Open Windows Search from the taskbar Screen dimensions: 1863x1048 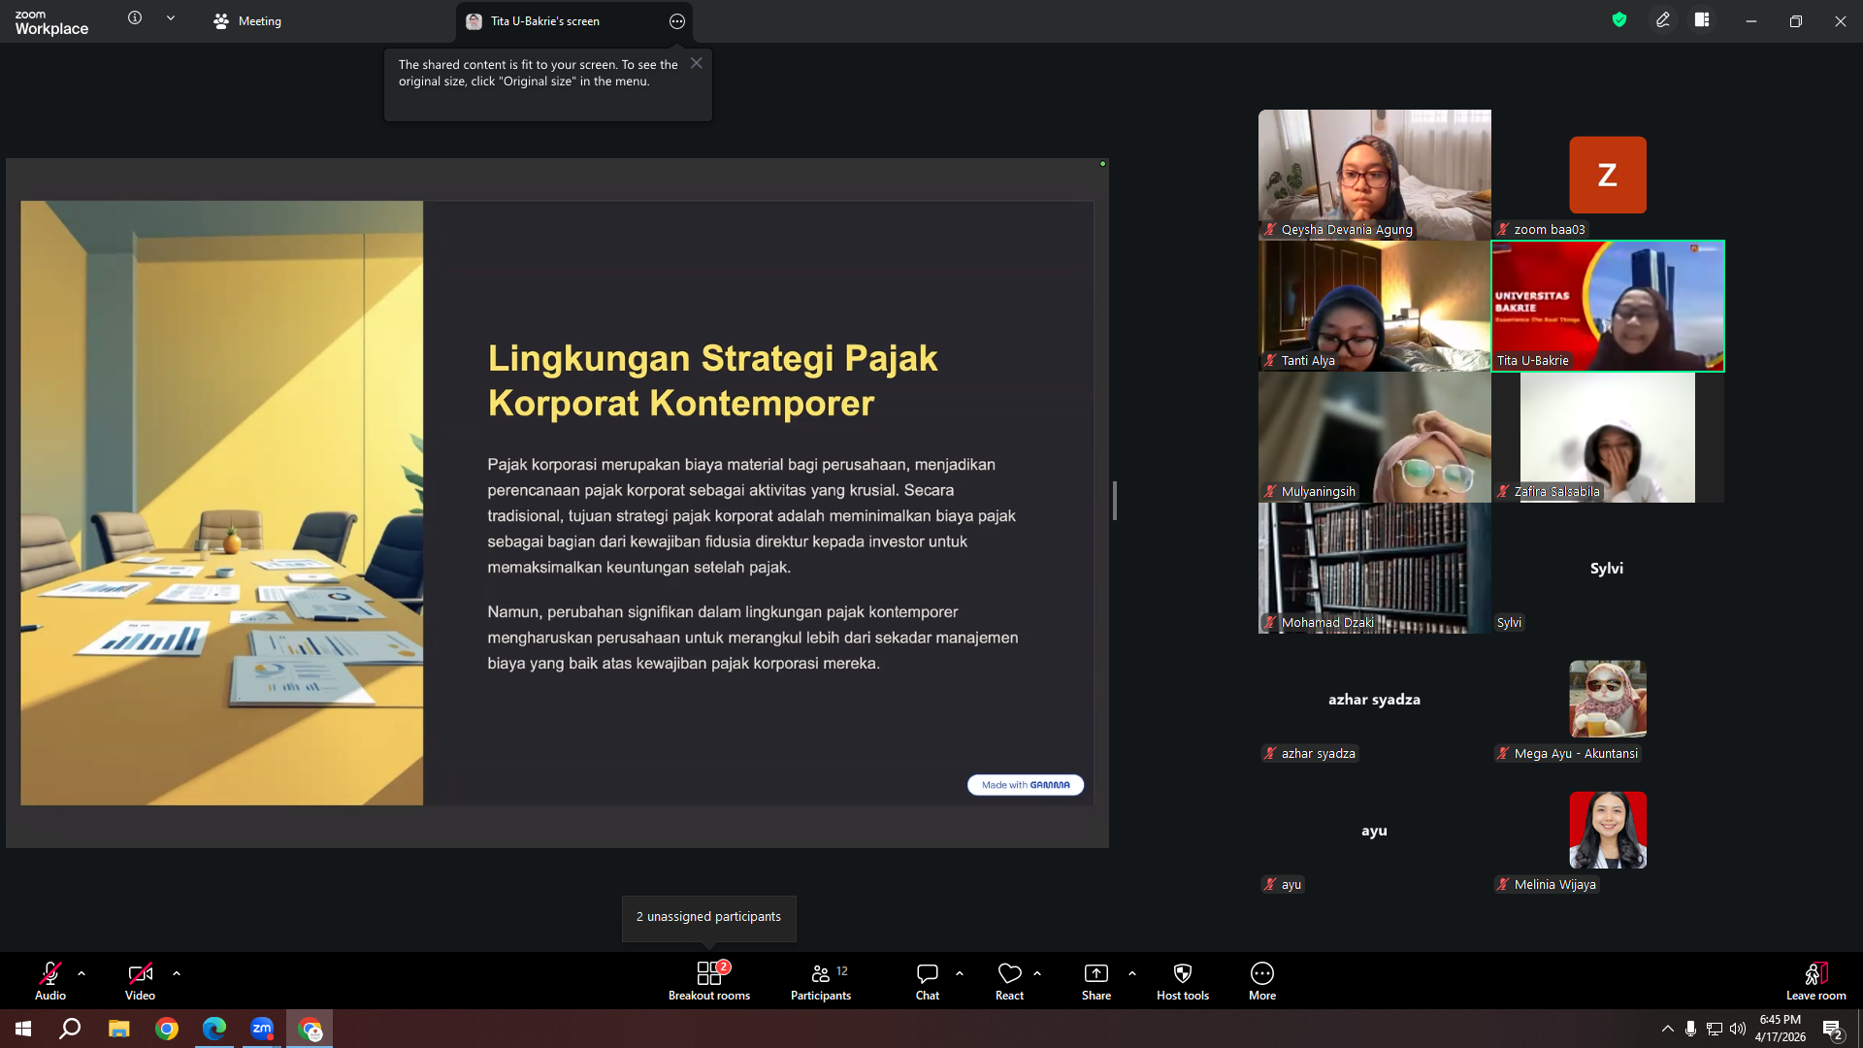pyautogui.click(x=70, y=1029)
